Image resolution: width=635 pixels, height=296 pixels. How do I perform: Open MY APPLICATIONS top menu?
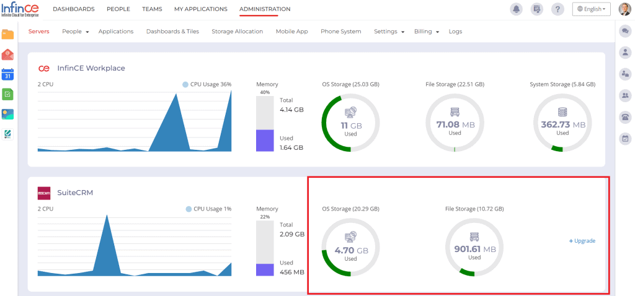pyautogui.click(x=201, y=9)
